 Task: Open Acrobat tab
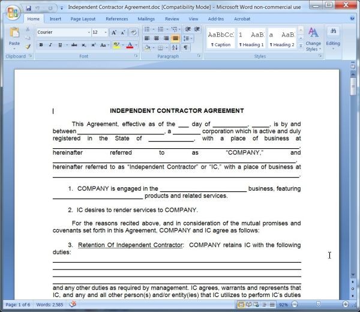(x=242, y=19)
